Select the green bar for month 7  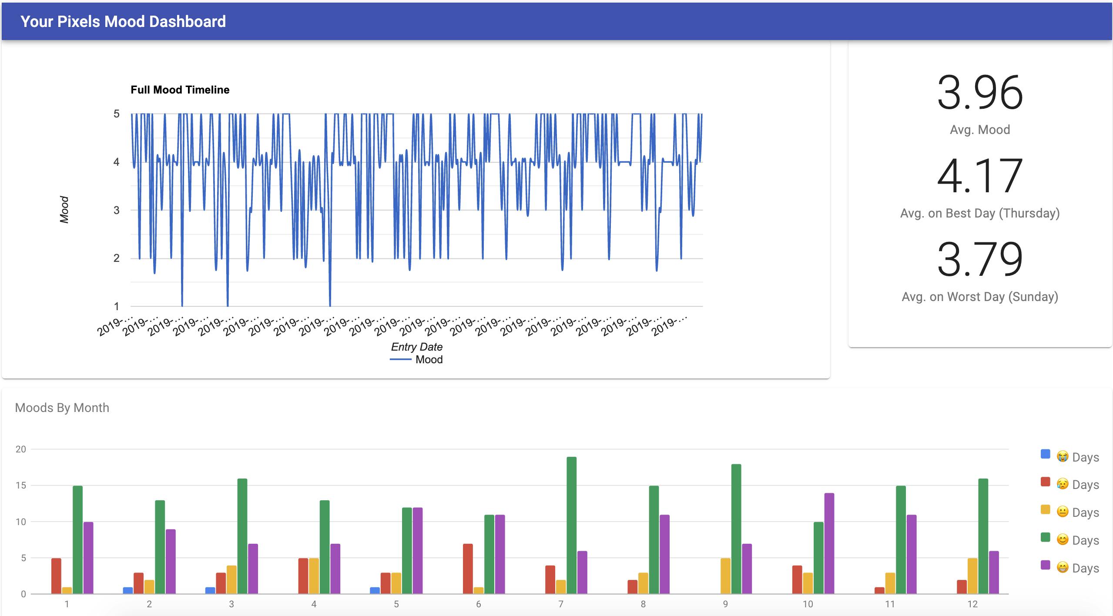point(572,525)
